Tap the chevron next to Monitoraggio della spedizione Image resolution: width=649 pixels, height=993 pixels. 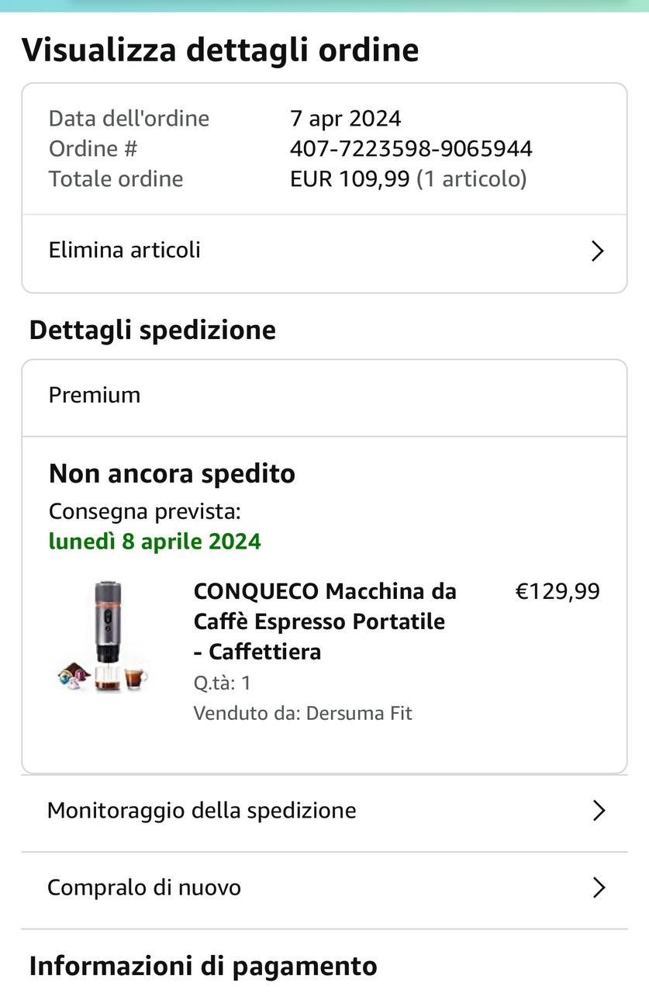click(598, 811)
